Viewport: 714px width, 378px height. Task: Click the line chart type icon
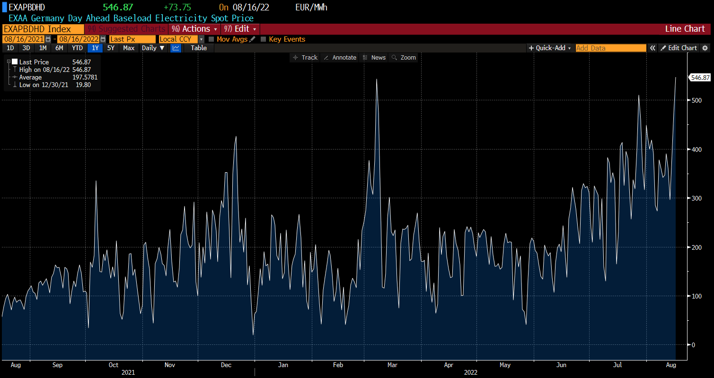pos(176,48)
